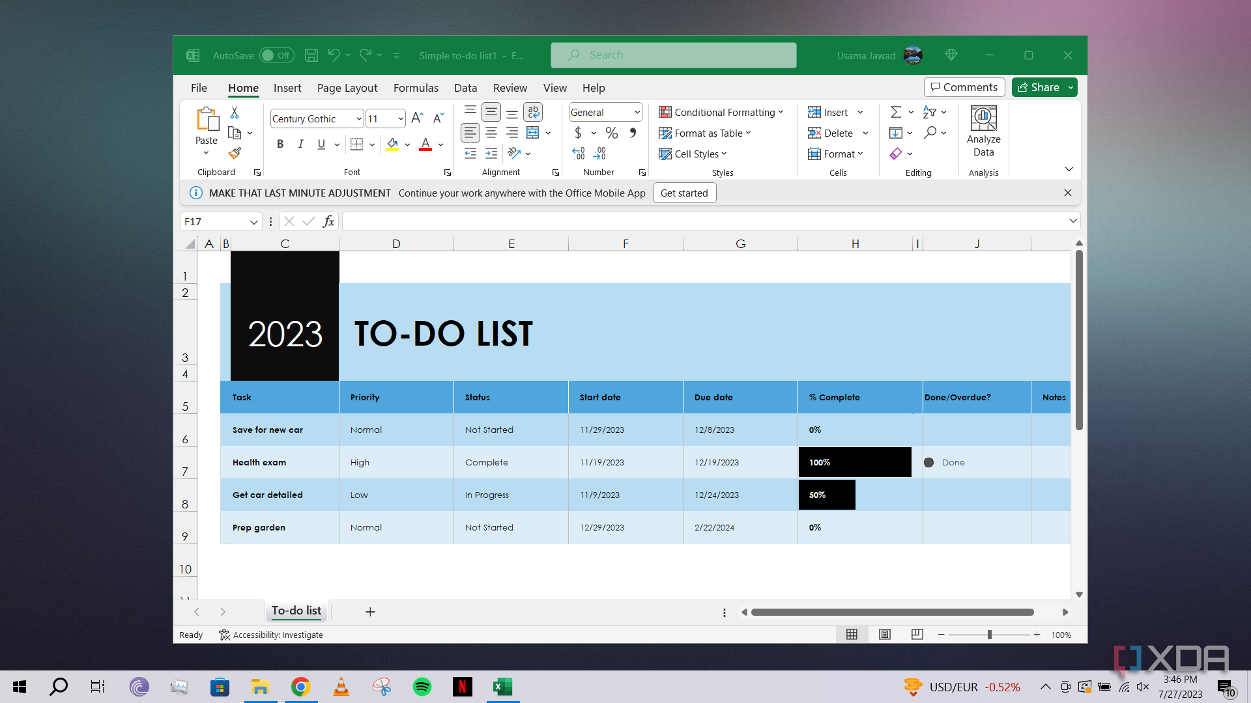
Task: Launch Analyze Data
Action: pyautogui.click(x=983, y=130)
